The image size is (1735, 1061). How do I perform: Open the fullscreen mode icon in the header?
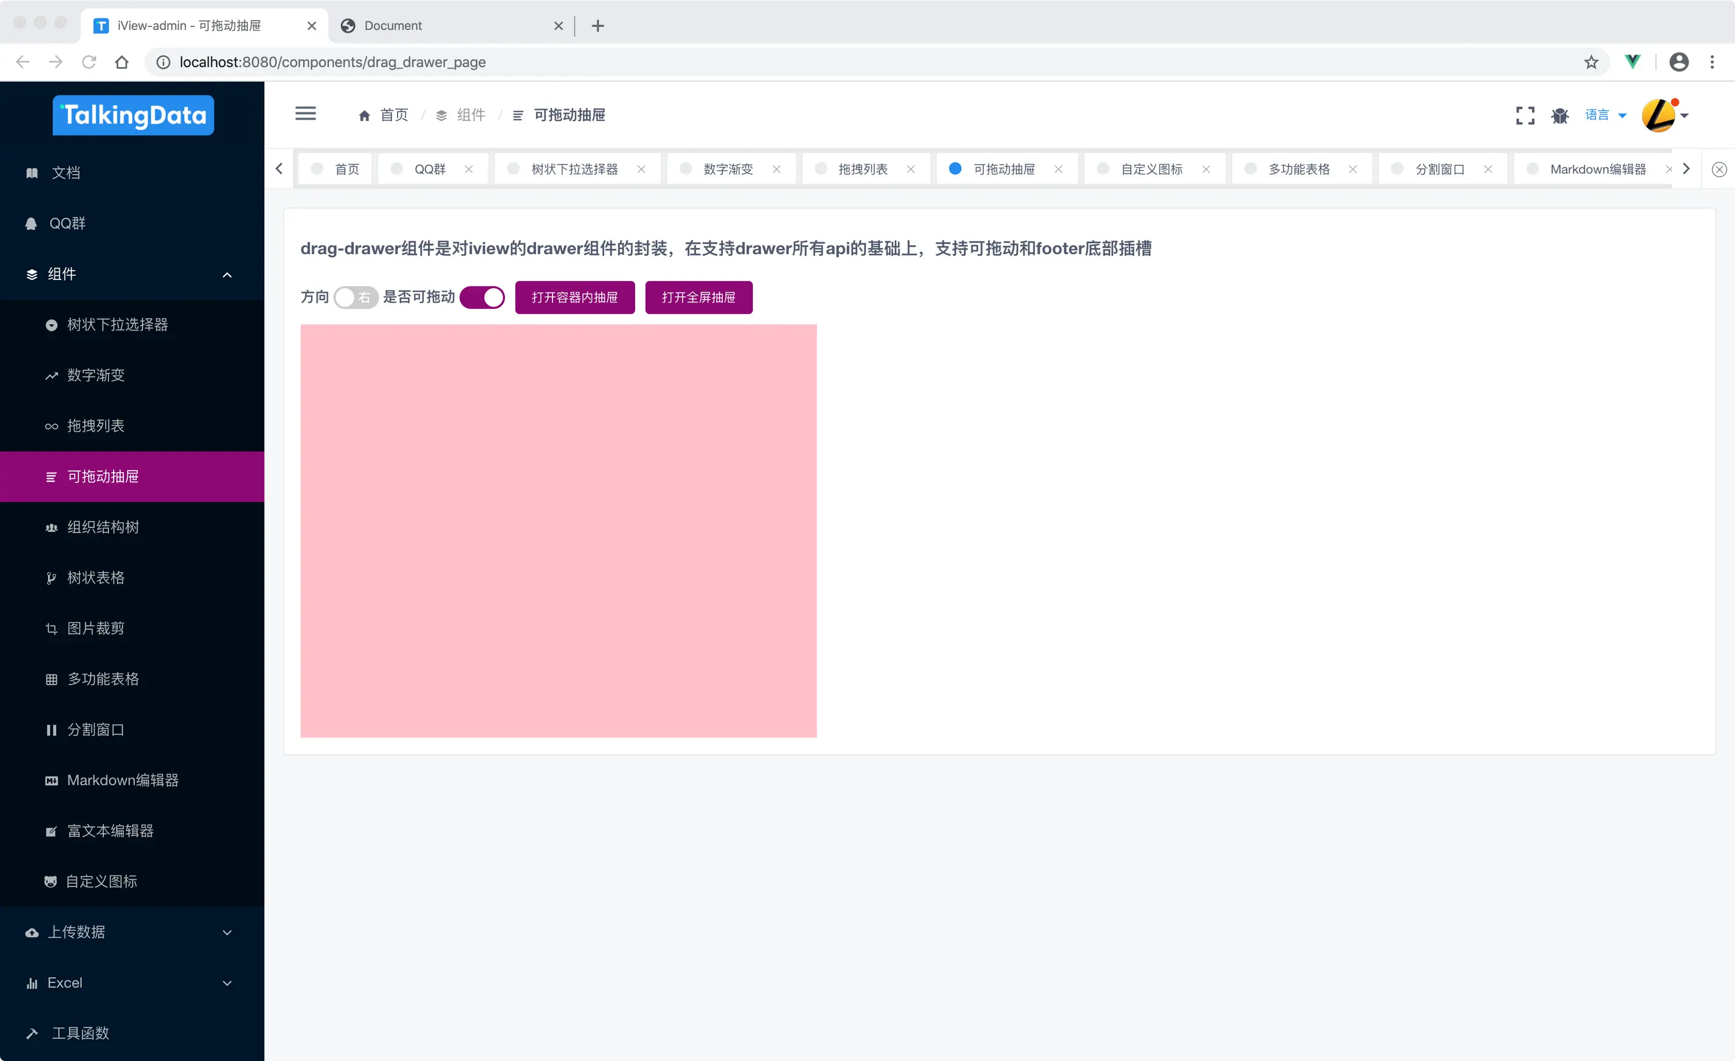1525,115
